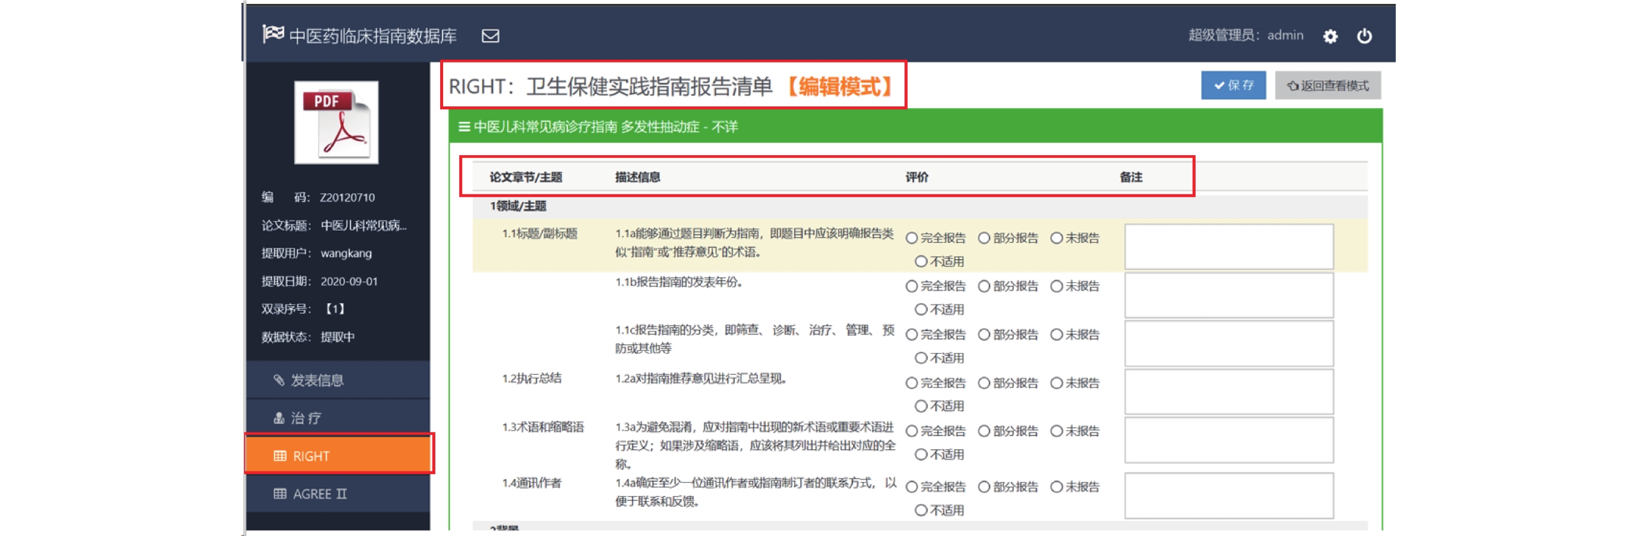Click the 备注 field for item 1.3a

1228,440
